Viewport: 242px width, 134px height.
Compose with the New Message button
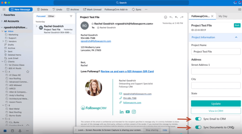click(x=21, y=9)
